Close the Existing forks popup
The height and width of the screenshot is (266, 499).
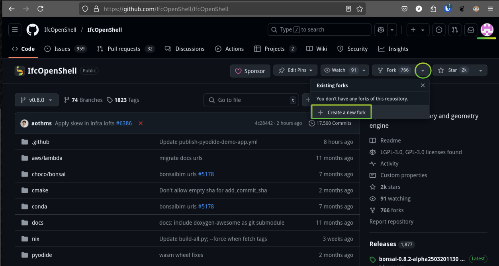423,85
